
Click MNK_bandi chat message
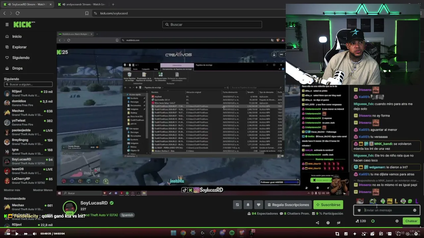point(386,146)
